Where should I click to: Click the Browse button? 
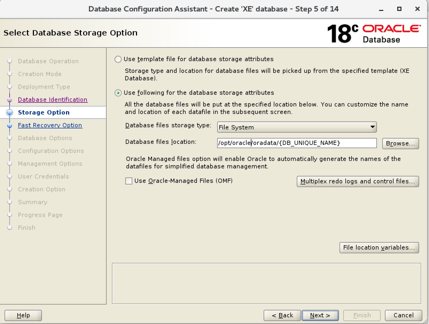tap(400, 144)
